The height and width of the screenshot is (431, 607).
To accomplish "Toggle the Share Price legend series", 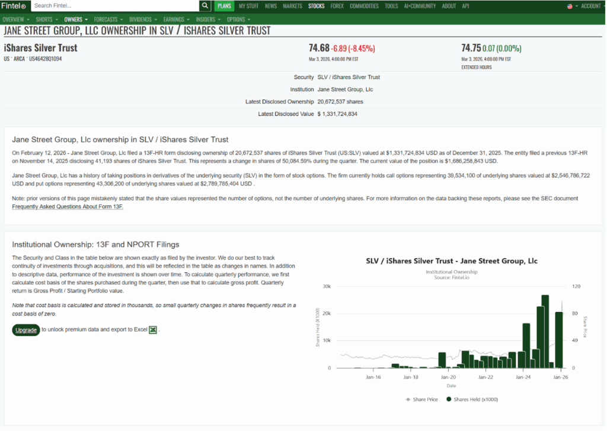I will tap(421, 399).
